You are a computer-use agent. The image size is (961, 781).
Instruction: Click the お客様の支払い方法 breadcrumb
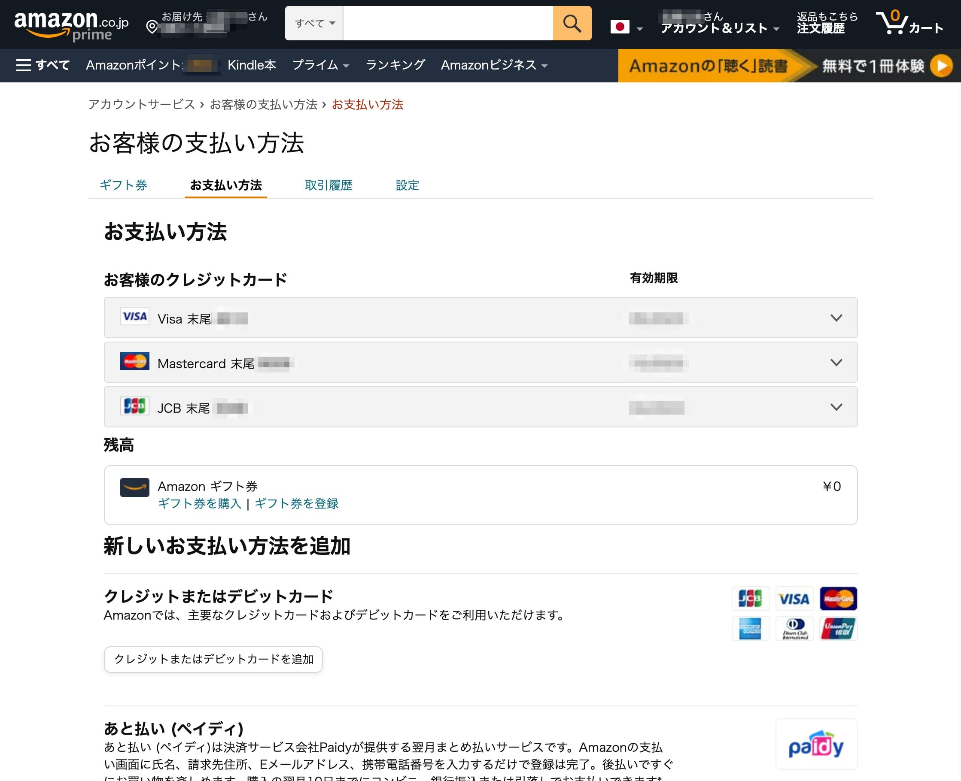point(263,104)
